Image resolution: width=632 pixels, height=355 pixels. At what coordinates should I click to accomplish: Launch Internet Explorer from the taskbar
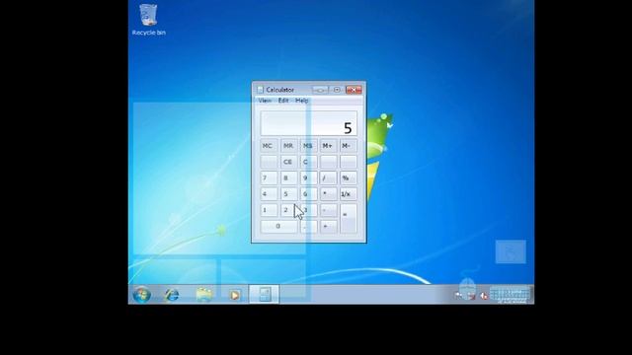tap(172, 295)
